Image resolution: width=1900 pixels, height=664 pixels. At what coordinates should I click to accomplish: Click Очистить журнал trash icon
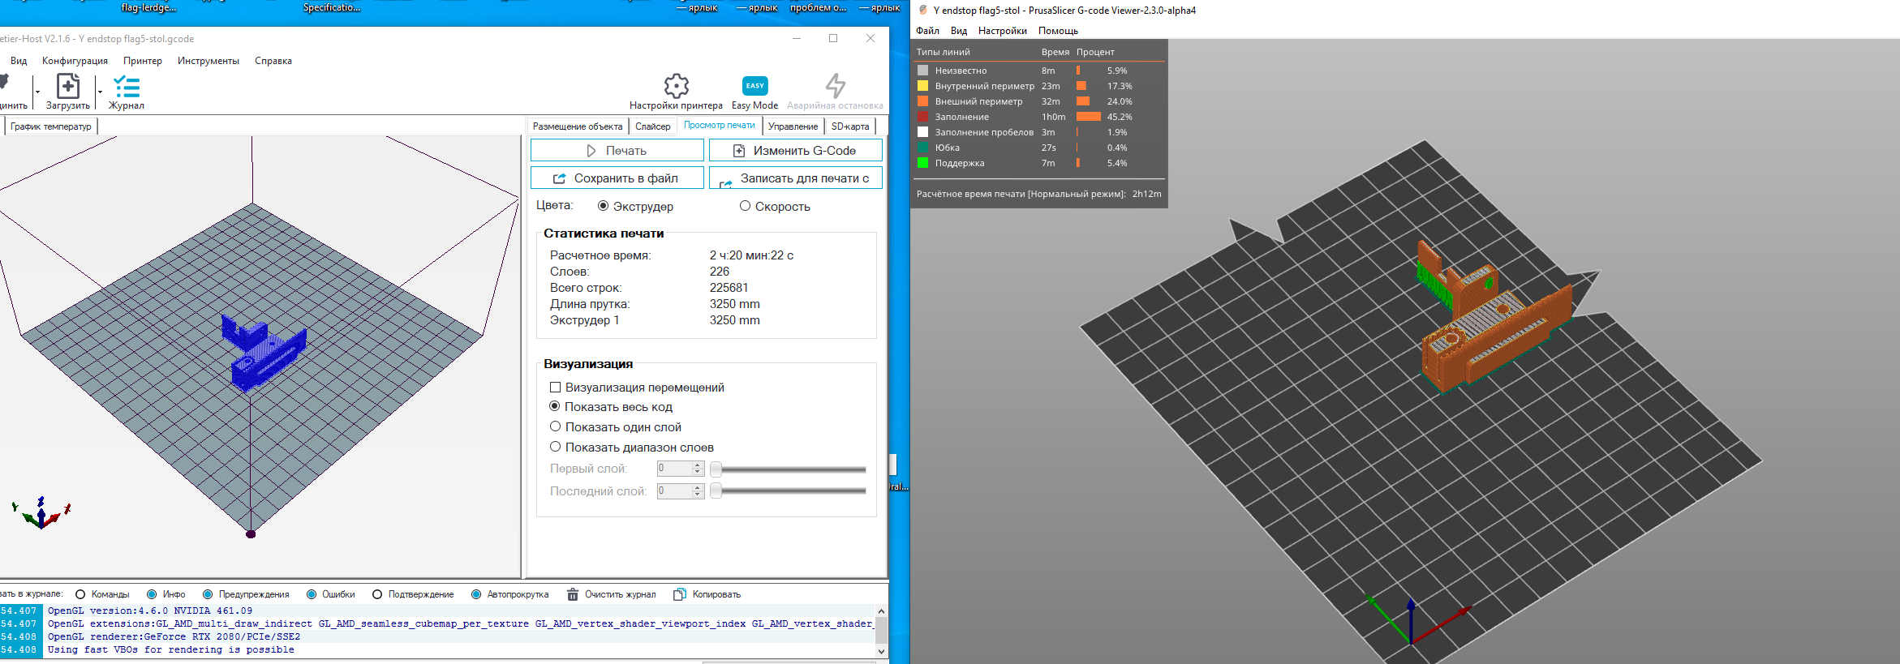click(573, 594)
